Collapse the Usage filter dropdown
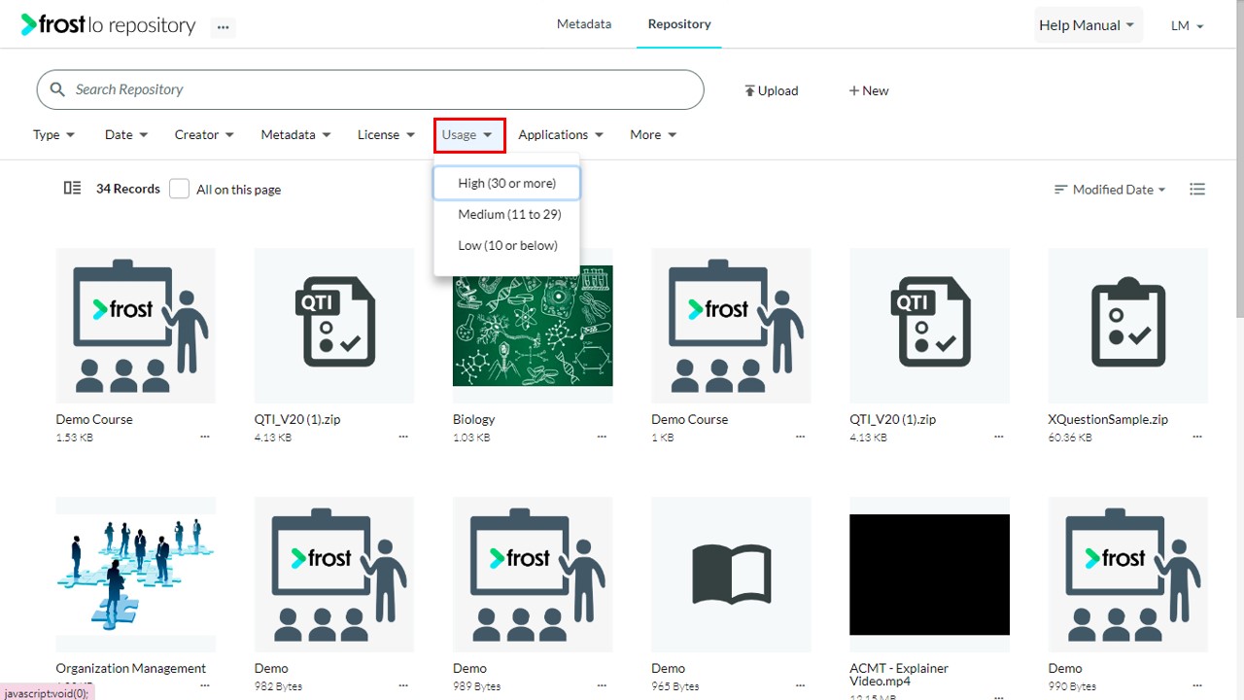This screenshot has width=1244, height=700. 469,135
